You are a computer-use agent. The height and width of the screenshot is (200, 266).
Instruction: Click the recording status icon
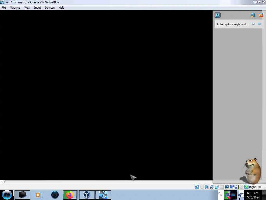pyautogui.click(x=231, y=187)
